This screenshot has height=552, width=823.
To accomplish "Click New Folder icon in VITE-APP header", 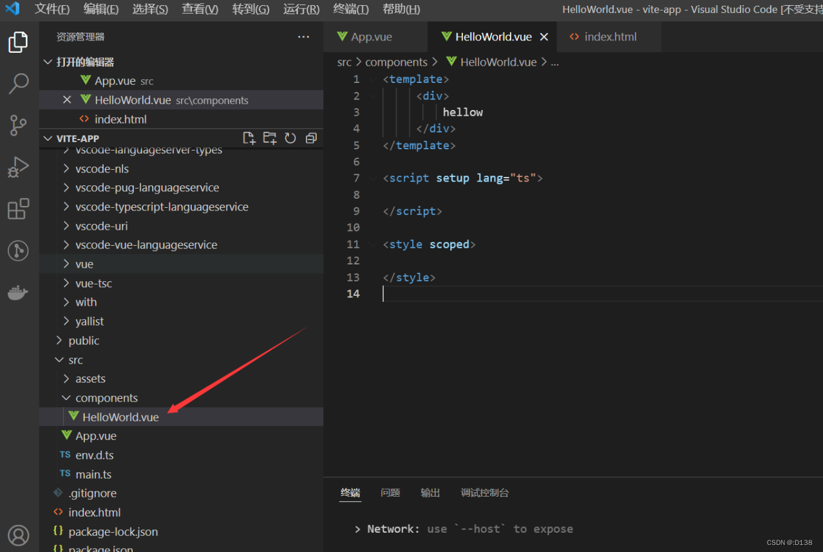I will (270, 138).
